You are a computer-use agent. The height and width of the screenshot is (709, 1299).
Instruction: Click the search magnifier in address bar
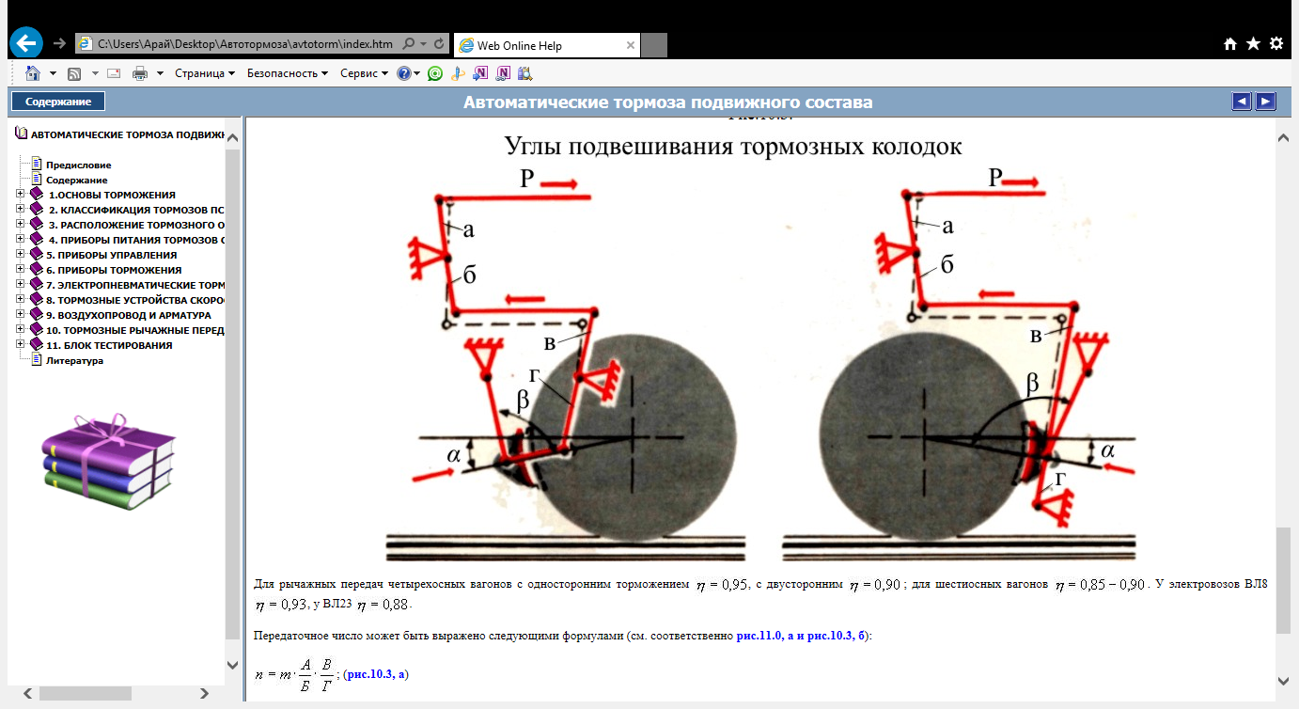pos(409,43)
